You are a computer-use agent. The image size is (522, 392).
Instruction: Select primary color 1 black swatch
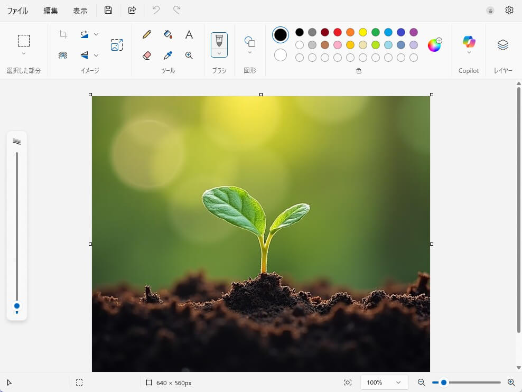[281, 35]
